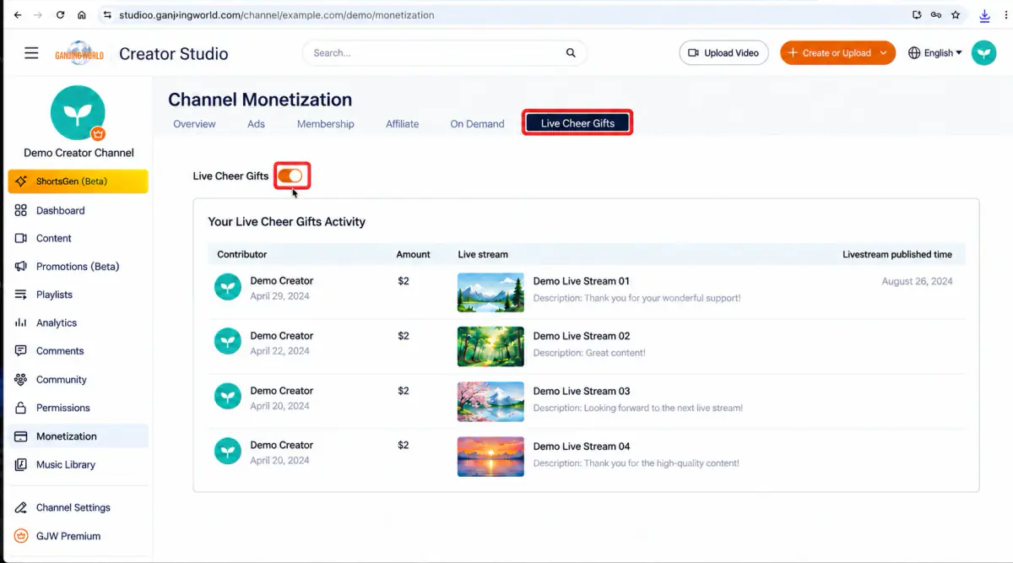Viewport: 1013px width, 563px height.
Task: Click the Channel Settings pencil icon
Action: coord(21,507)
